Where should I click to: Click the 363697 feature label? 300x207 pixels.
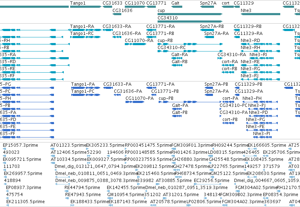pos(273,202)
